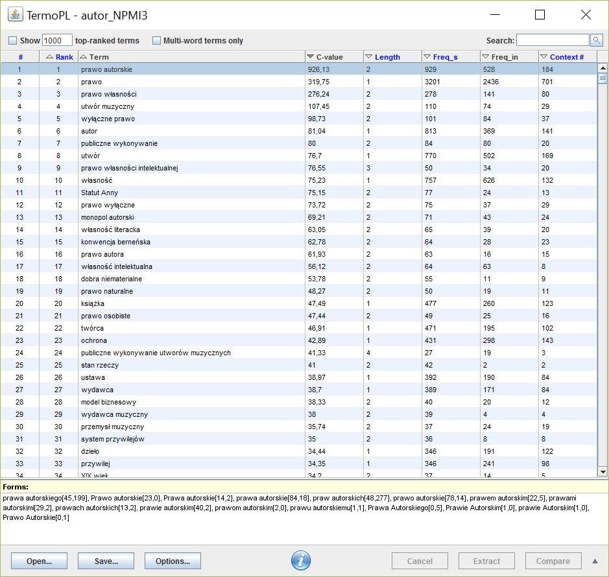Viewport: 609px width, 577px height.
Task: Select the term 'ustawa'
Action: [93, 377]
